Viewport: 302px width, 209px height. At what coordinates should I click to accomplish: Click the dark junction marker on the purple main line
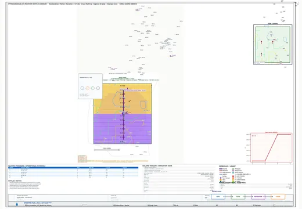pyautogui.click(x=123, y=114)
